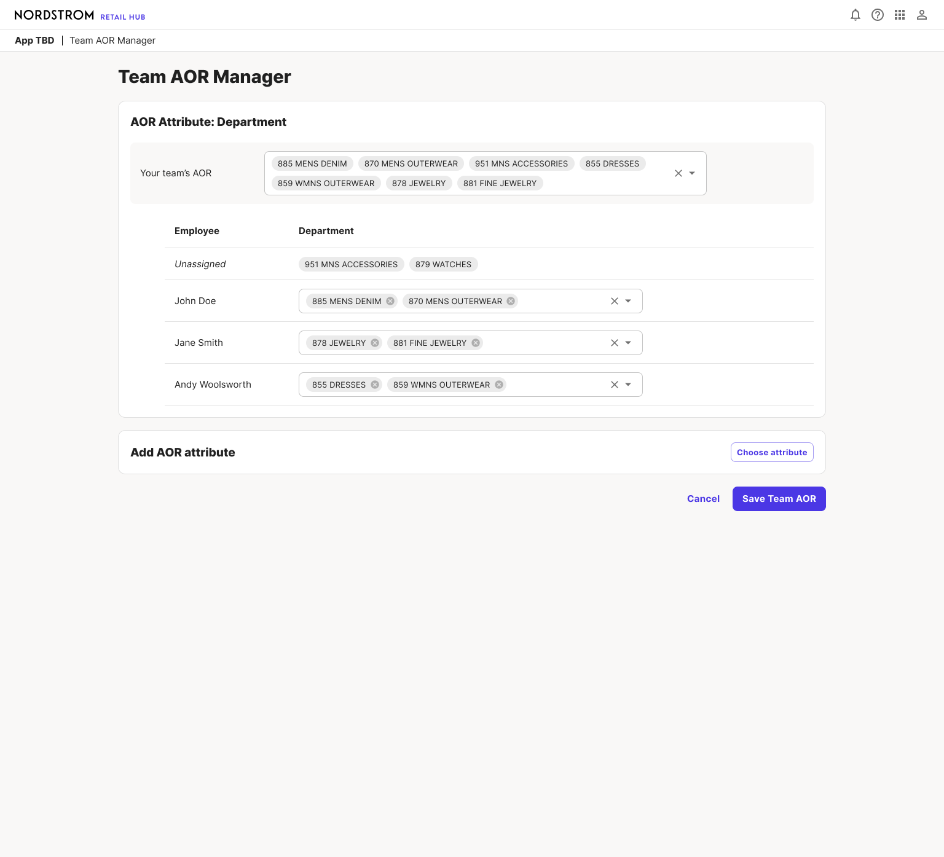Clear all of Andy Woolsworth's departments
The image size is (944, 857).
tap(615, 385)
